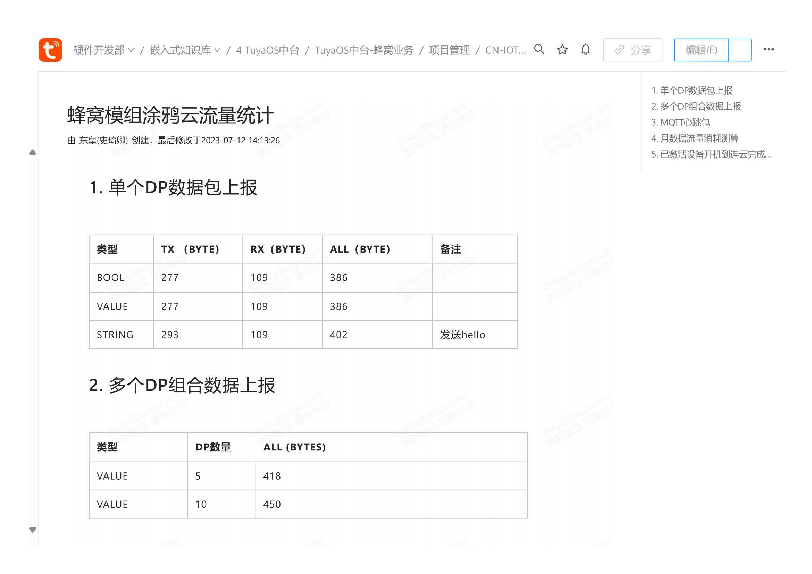
Task: Open the three-dot more options menu
Action: click(x=769, y=50)
